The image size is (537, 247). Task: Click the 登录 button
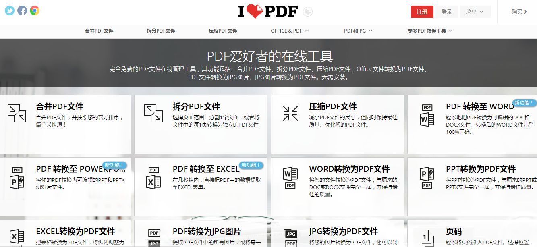pos(447,12)
